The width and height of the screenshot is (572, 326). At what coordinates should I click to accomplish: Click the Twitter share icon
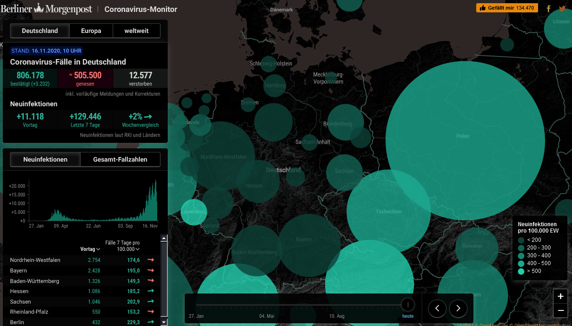[562, 9]
